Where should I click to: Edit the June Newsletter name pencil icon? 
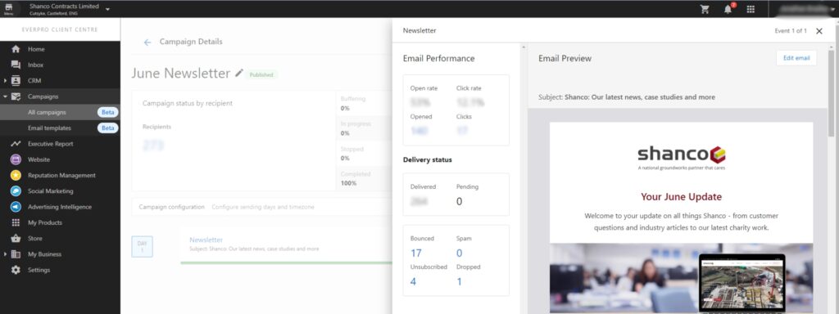[x=239, y=73]
